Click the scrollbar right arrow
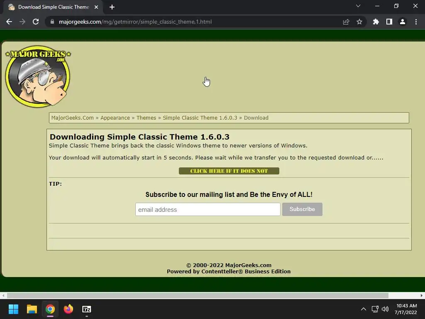This screenshot has height=319, width=425. (422, 295)
